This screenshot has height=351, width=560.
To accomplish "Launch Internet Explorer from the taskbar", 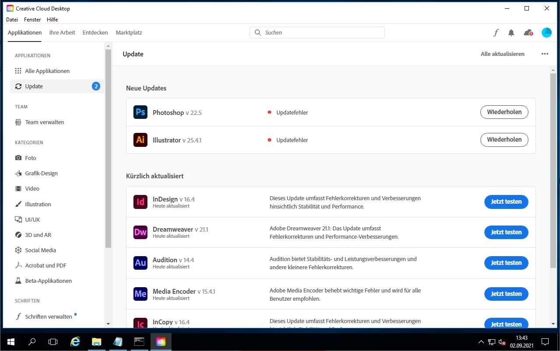I will pos(75,342).
